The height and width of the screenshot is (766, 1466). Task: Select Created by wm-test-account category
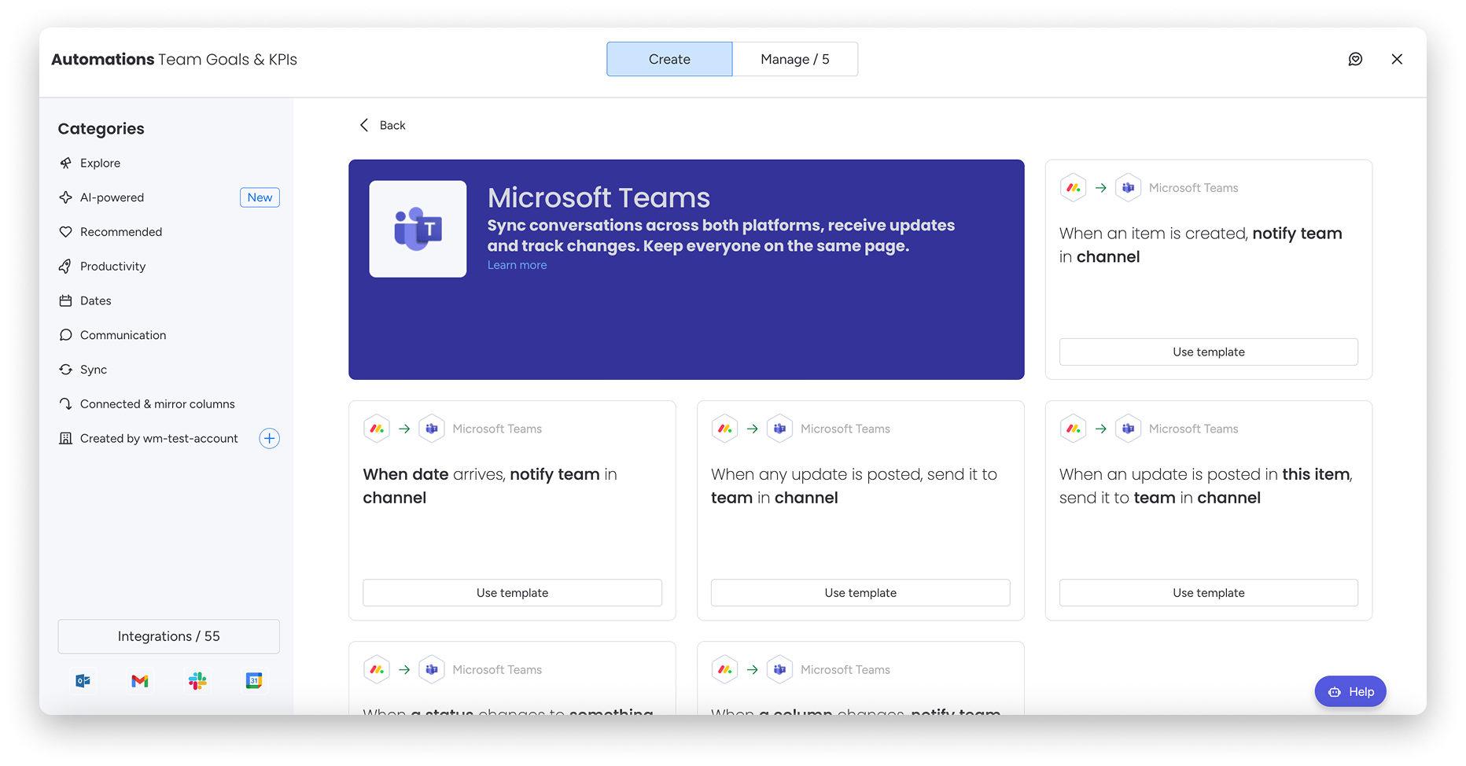click(x=157, y=438)
